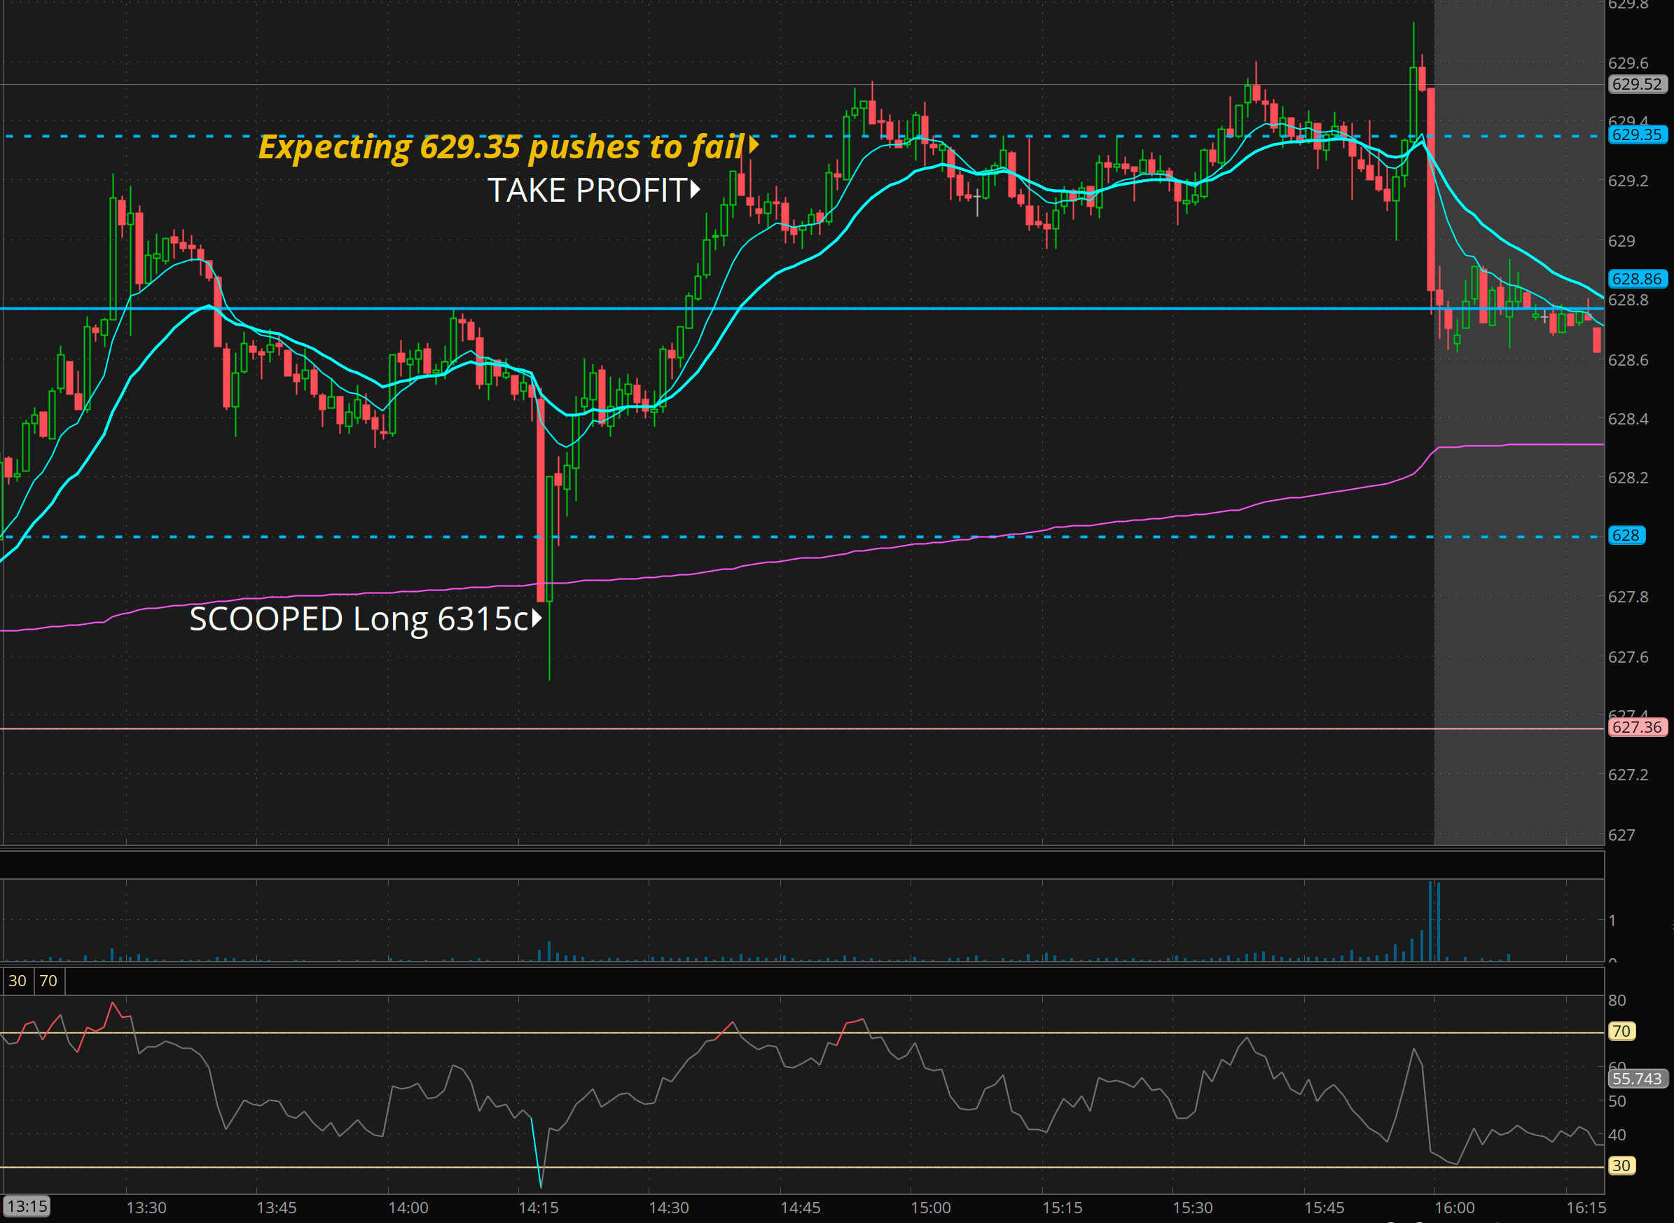
Task: Click the yellow arrow after 'pushes to fail'
Action: (754, 144)
